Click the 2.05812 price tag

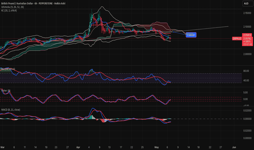coord(247,35)
